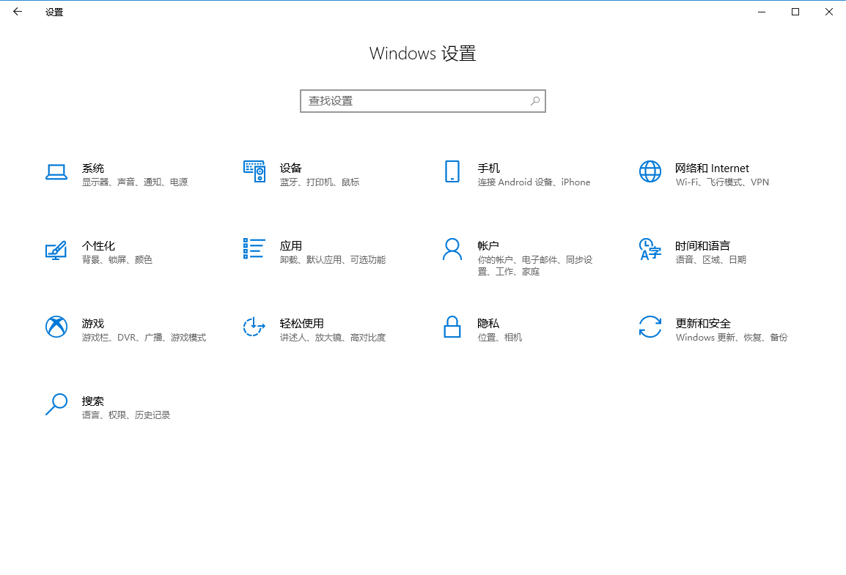Open the 系统 laptop icon
Screen dimensions: 846x575
tap(56, 172)
